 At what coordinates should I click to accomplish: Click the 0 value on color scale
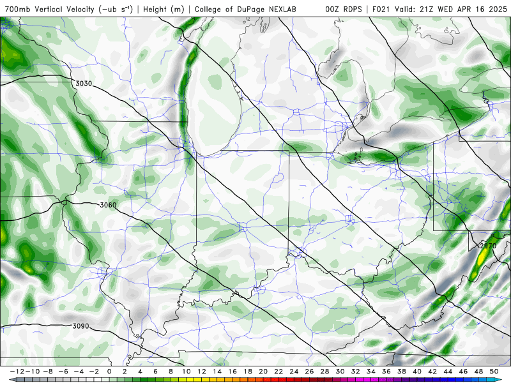(x=109, y=372)
